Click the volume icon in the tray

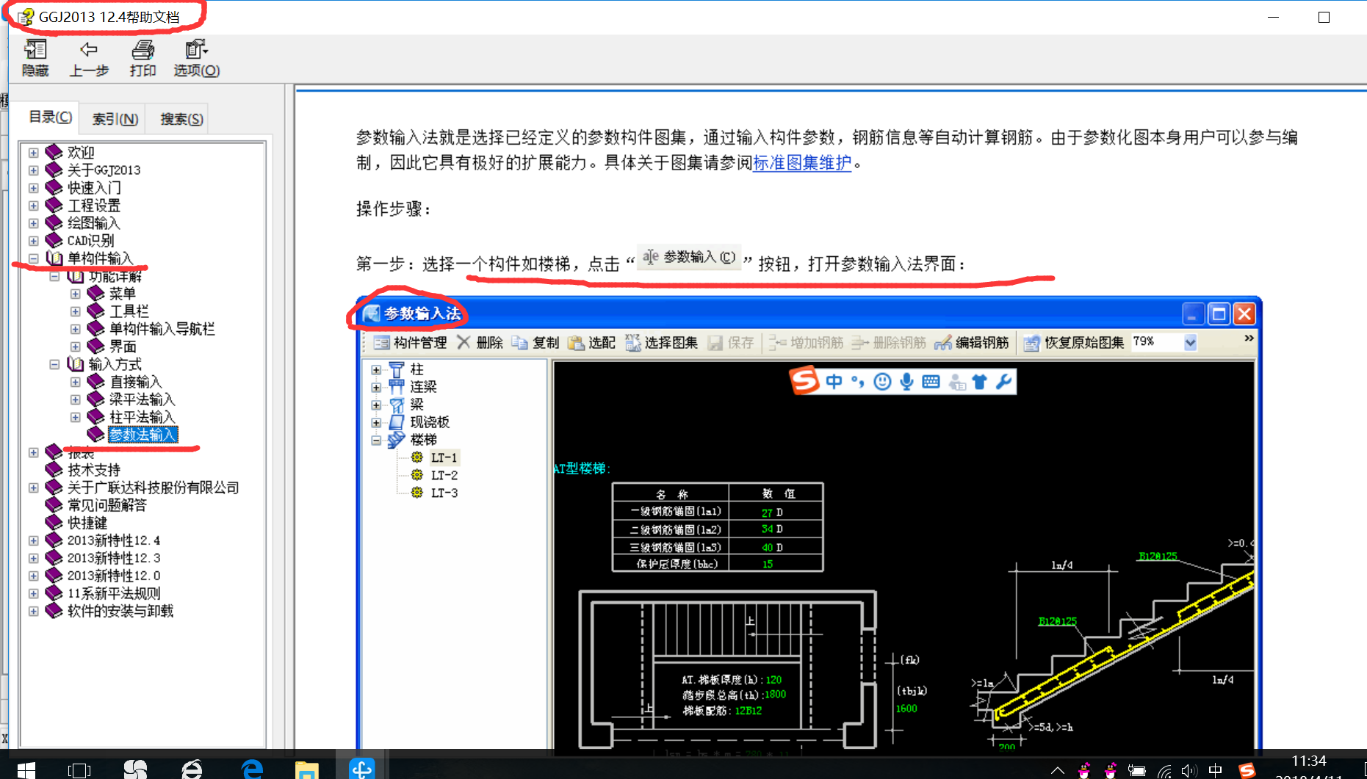tap(1189, 770)
